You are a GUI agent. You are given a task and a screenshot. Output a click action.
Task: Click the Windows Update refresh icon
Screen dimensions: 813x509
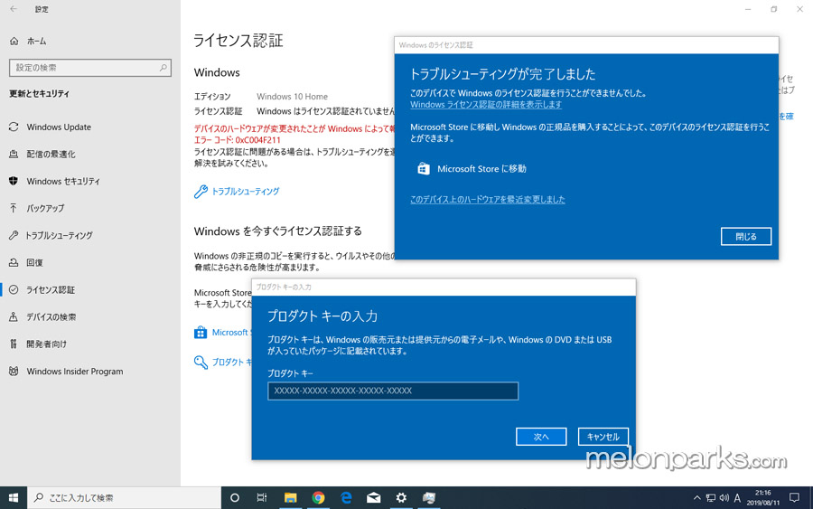pos(14,127)
